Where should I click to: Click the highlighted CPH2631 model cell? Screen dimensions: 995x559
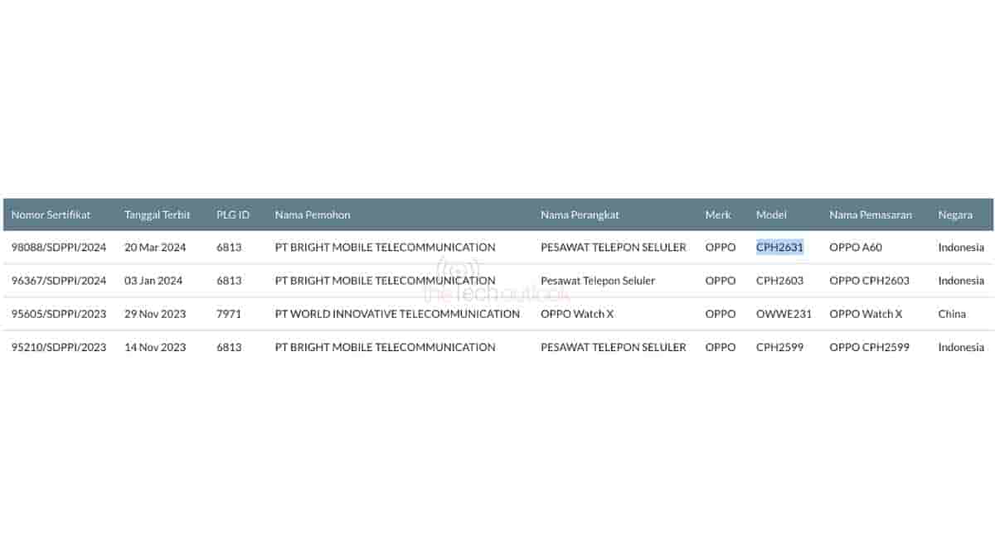779,248
